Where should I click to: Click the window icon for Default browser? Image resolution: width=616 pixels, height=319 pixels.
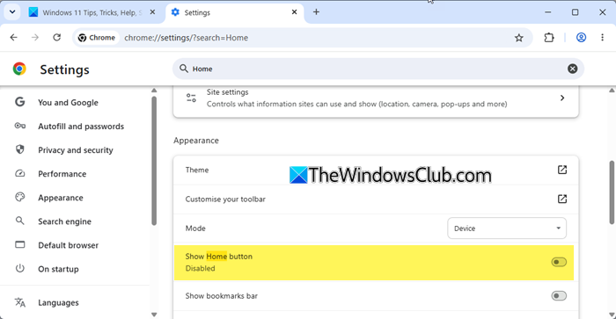19,244
